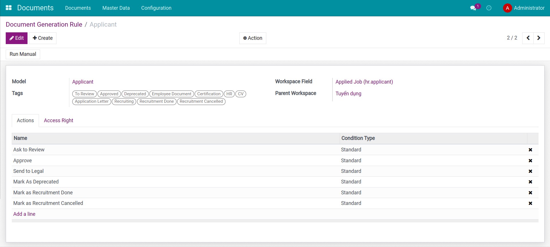Expand the Master Data menu
The image size is (550, 247).
tap(116, 8)
